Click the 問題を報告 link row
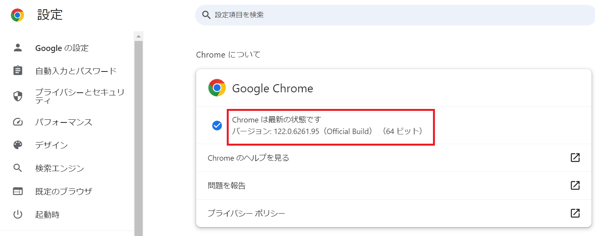 (227, 185)
